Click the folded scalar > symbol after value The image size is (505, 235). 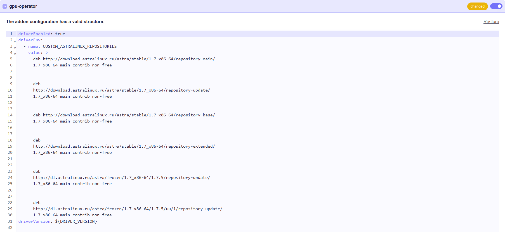point(47,52)
